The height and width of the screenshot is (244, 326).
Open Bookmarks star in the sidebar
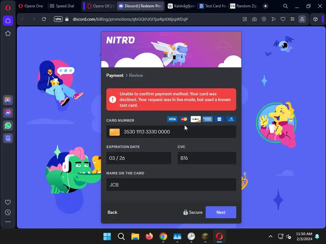(8, 33)
